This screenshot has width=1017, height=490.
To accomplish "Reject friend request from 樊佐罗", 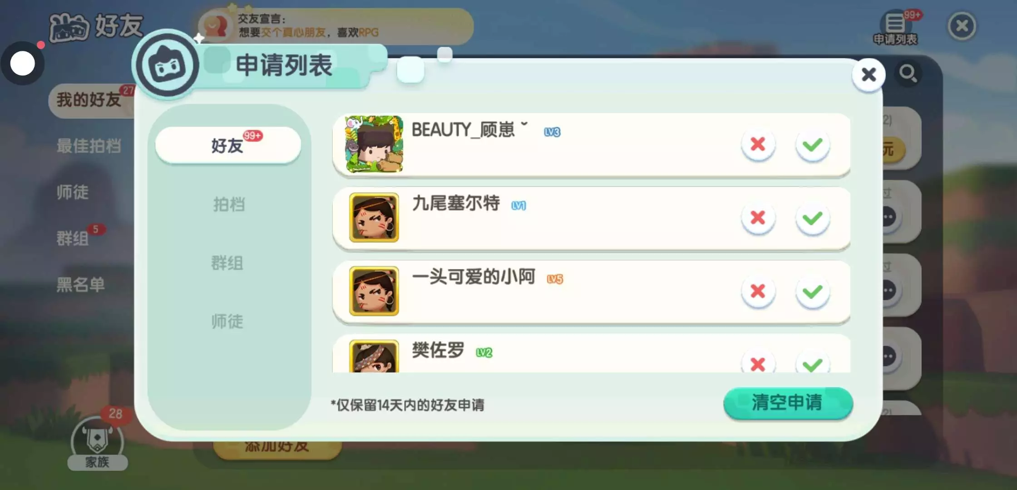I will click(x=758, y=363).
